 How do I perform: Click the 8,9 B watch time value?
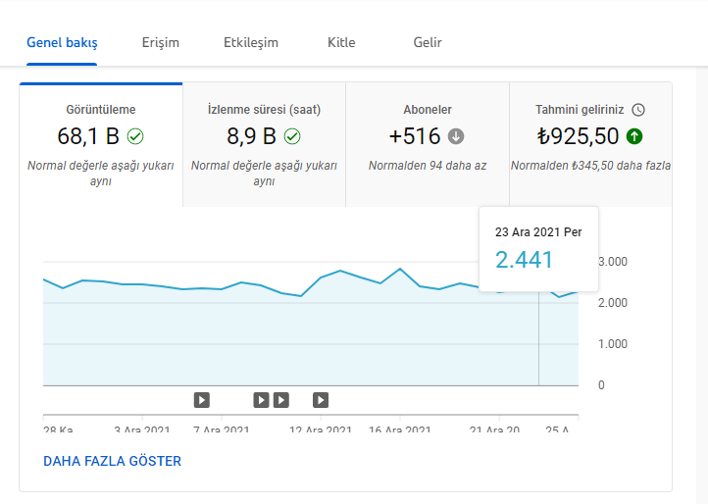tap(251, 136)
